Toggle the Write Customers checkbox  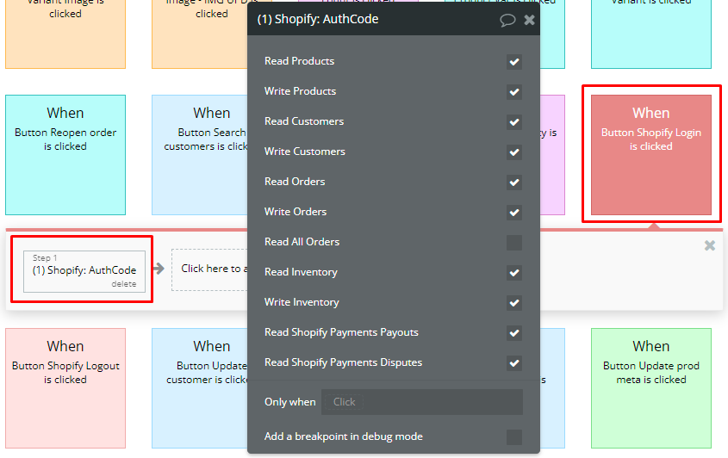tap(514, 152)
